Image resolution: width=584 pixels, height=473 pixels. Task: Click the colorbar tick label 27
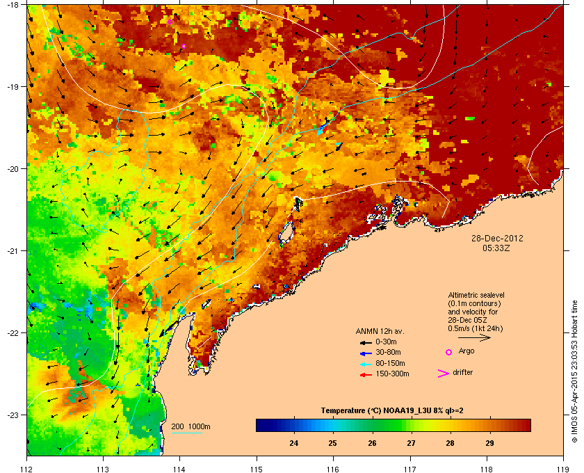click(411, 443)
